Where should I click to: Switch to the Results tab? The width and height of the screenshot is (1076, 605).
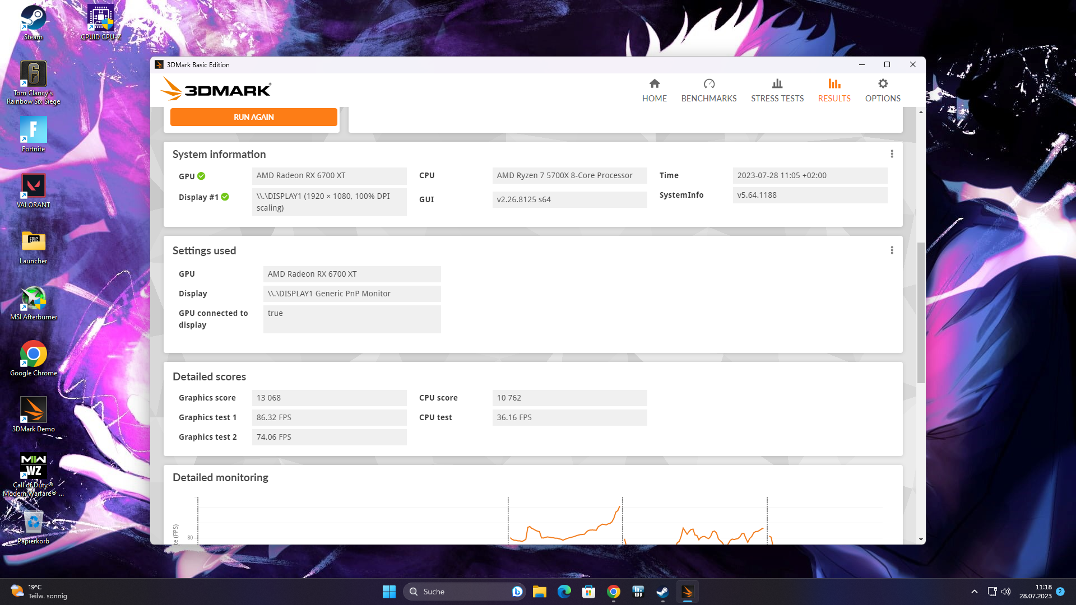pyautogui.click(x=834, y=90)
